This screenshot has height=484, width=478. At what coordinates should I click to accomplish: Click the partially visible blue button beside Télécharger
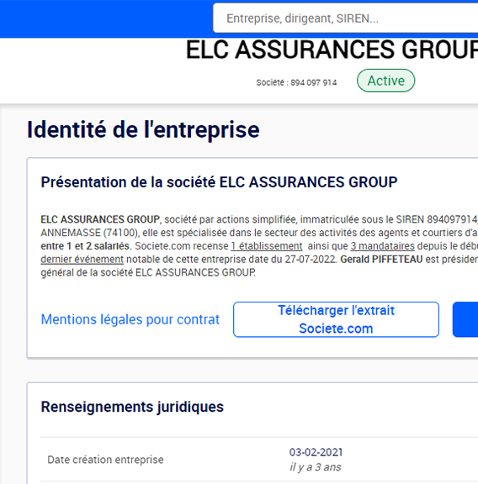click(465, 319)
